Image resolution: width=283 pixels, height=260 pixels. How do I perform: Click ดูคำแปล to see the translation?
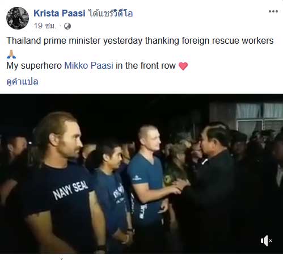[22, 82]
